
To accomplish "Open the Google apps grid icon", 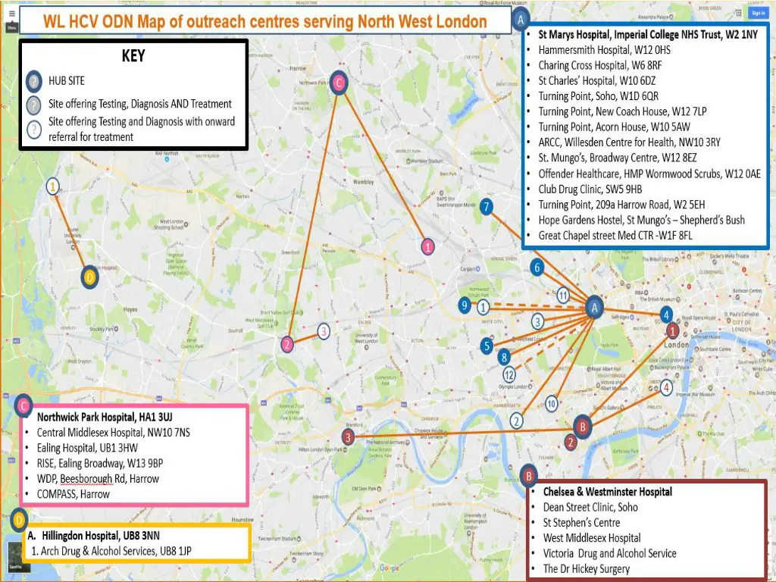I will tap(738, 14).
